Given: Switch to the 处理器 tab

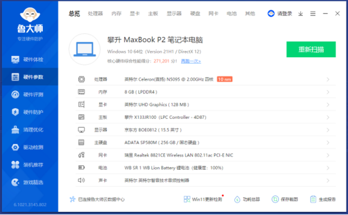Looking at the screenshot, I should tap(95, 14).
